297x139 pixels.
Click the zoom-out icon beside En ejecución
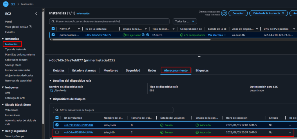point(148,35)
